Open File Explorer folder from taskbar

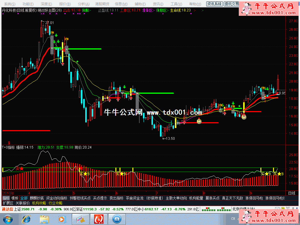[x=44, y=219]
